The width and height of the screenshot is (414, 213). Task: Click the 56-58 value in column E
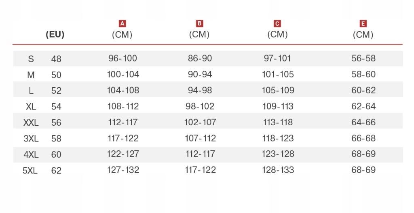tap(363, 58)
